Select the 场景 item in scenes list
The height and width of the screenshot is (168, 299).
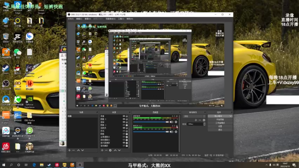coord(82,116)
